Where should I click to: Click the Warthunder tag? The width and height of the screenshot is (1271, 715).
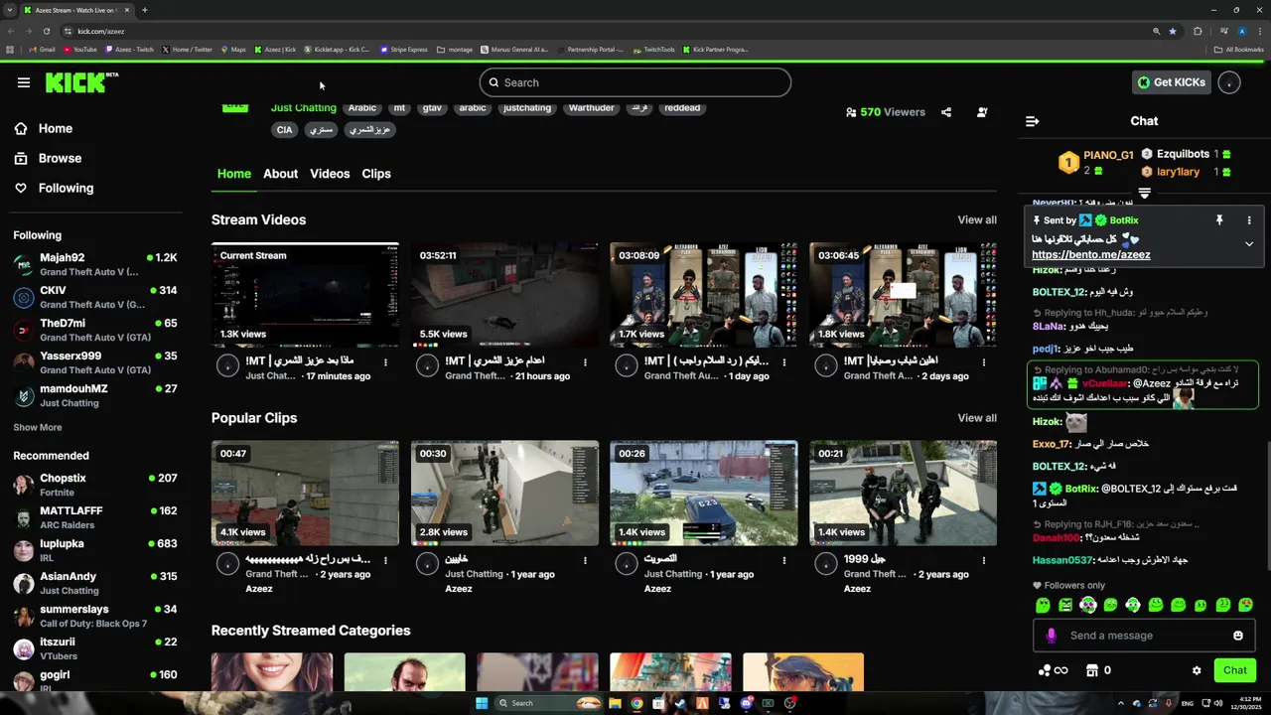click(592, 108)
